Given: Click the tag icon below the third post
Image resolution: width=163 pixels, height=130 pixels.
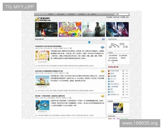Looking at the screenshot, I should (36, 115).
